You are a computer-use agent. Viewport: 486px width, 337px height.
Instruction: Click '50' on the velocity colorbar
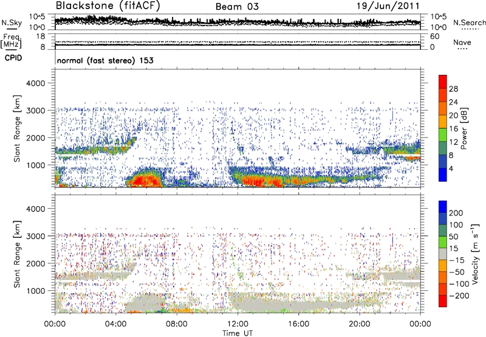coord(453,237)
